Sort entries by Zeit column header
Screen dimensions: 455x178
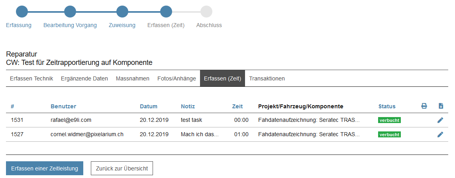[237, 106]
